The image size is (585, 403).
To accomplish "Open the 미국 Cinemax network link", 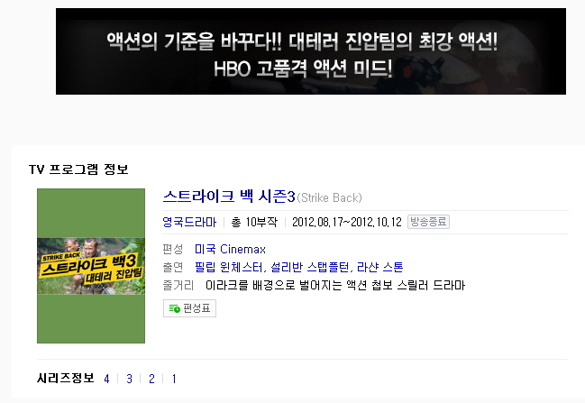I will pyautogui.click(x=230, y=249).
